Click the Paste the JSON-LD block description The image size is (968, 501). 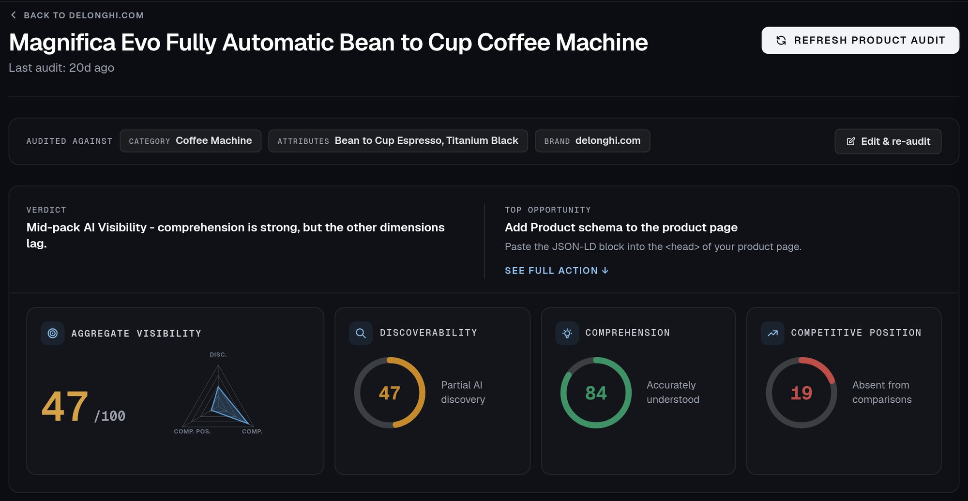[653, 247]
